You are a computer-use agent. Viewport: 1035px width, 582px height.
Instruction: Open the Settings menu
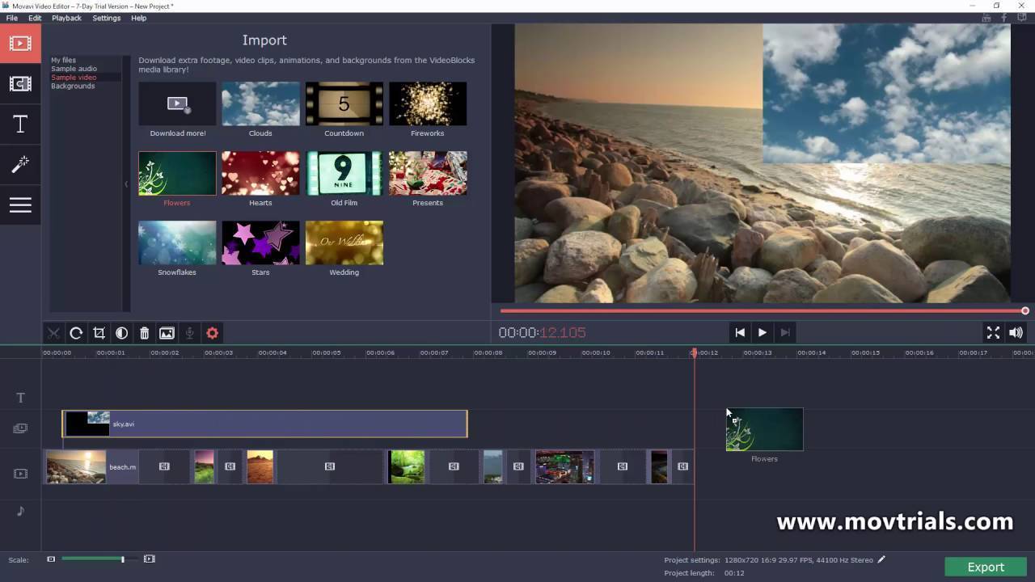point(106,18)
